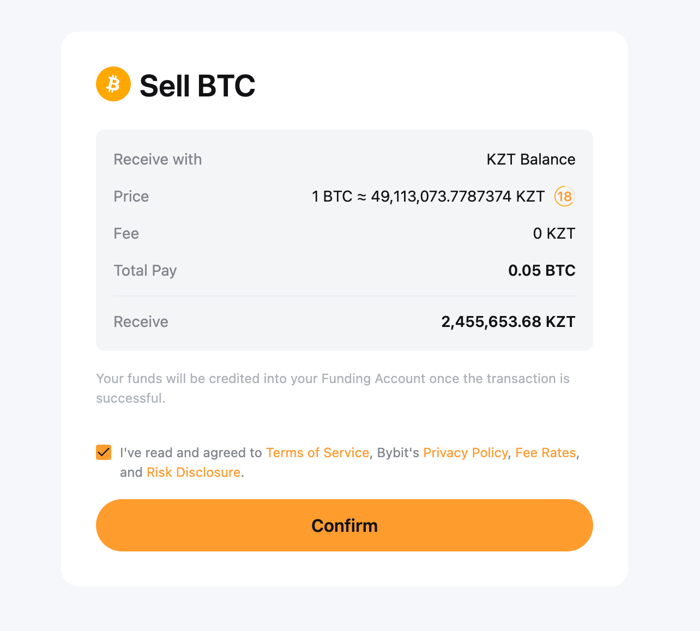
Task: Click the KZT Balance value
Action: [530, 159]
